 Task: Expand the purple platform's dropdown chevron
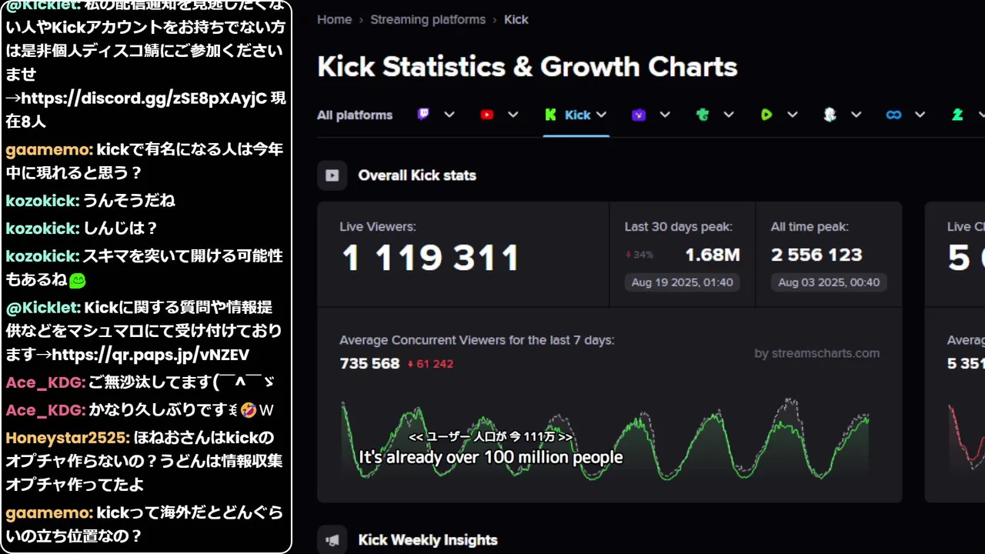click(665, 115)
